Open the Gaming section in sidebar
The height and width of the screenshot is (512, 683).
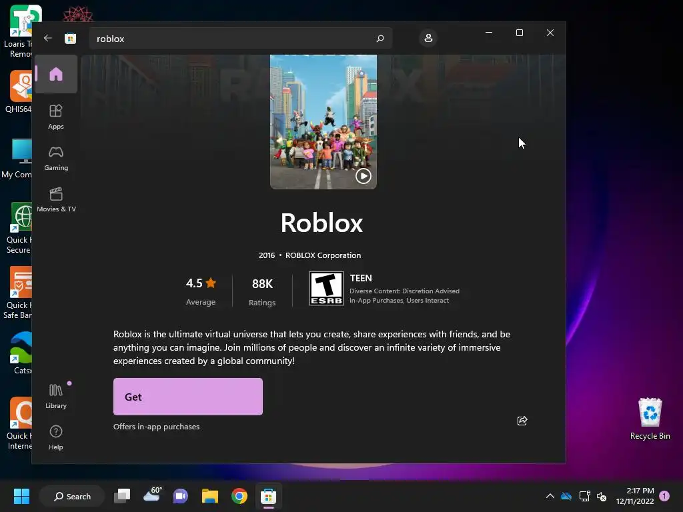click(56, 159)
